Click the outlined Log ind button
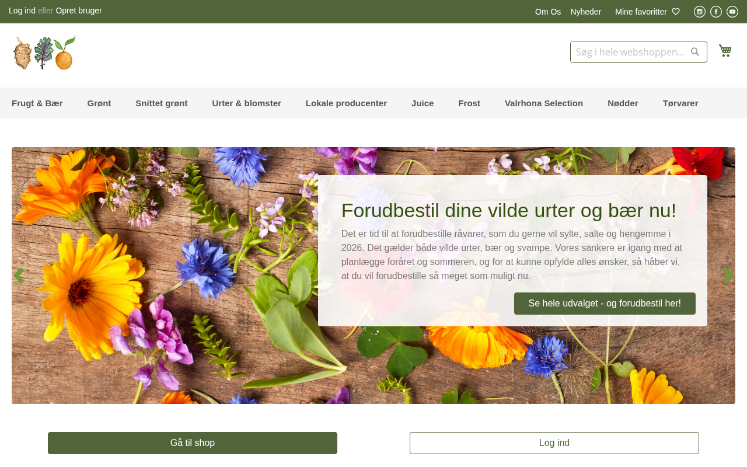This screenshot has height=467, width=747. coord(554,443)
